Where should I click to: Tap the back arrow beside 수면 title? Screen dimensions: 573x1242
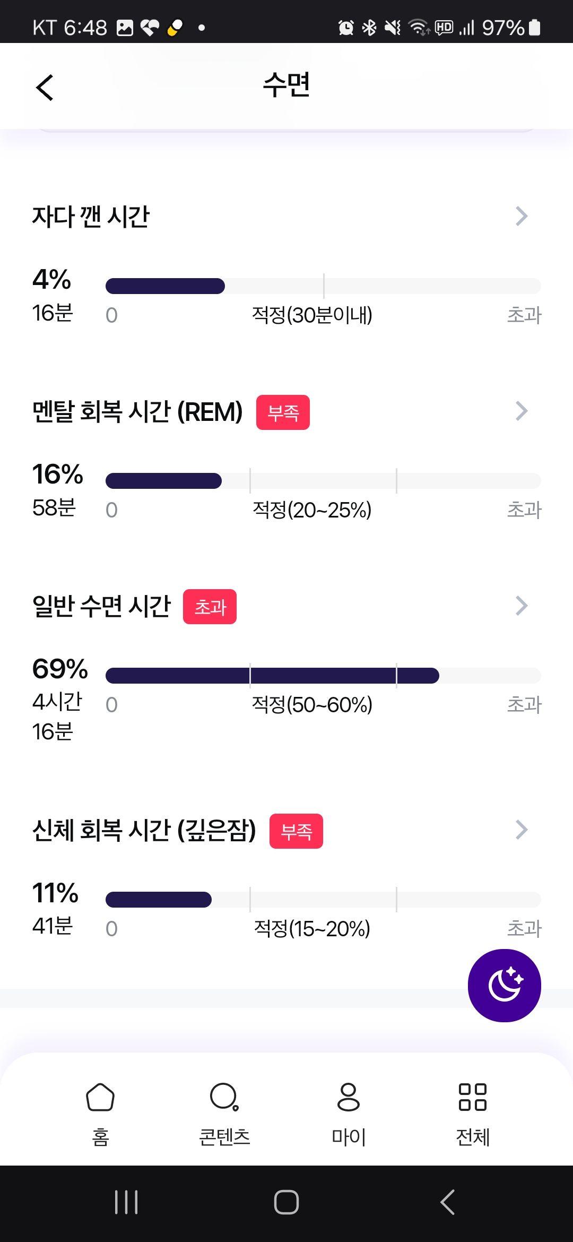tap(45, 87)
